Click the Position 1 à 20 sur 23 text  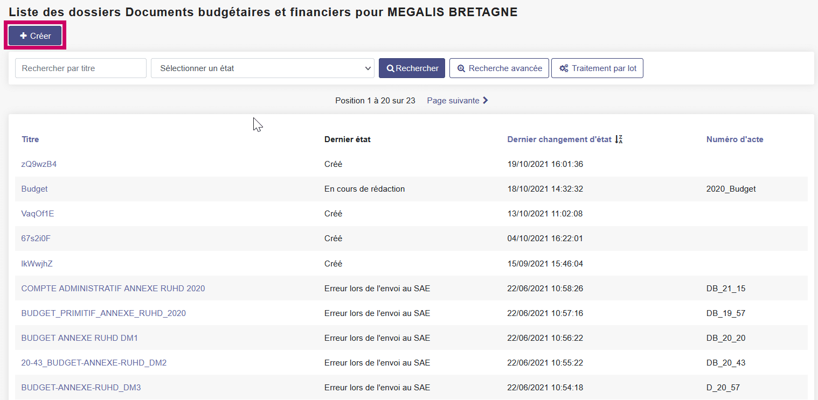pyautogui.click(x=375, y=100)
